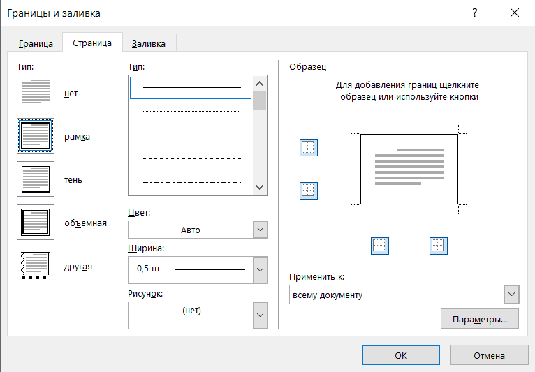Open the Рисунок art dropdown

[x=261, y=315]
